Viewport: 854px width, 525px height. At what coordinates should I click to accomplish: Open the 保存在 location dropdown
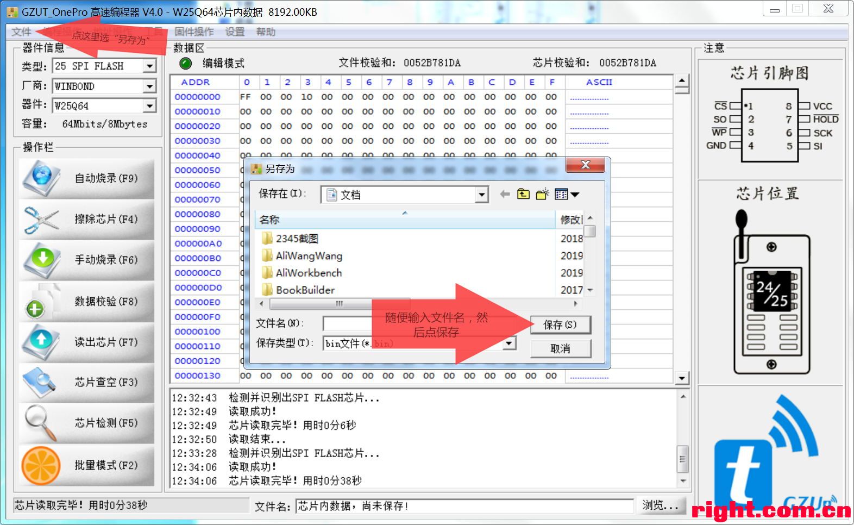(481, 195)
